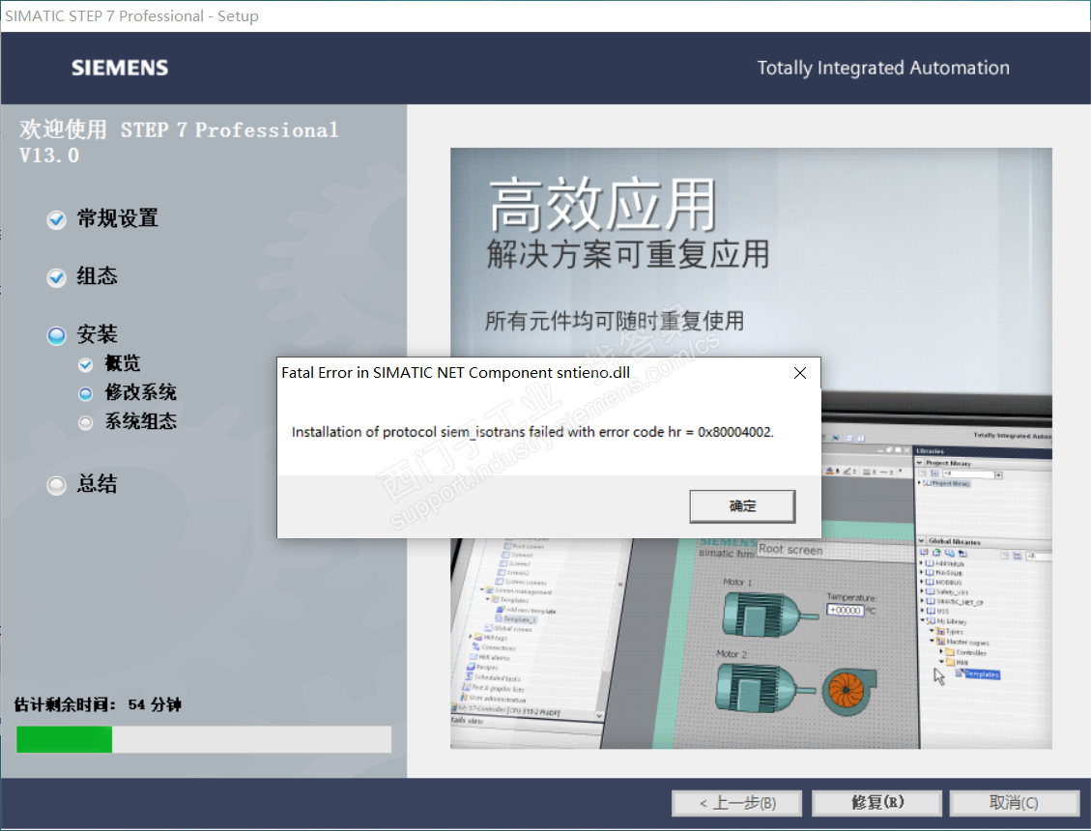Image resolution: width=1091 pixels, height=831 pixels.
Task: Open the 概览 sub-step label
Action: point(123,363)
